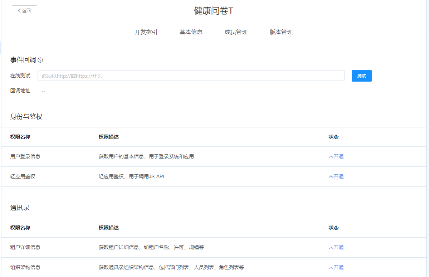This screenshot has width=429, height=277.
Task: Click the back chevron icon in 返回 button
Action: (x=19, y=11)
